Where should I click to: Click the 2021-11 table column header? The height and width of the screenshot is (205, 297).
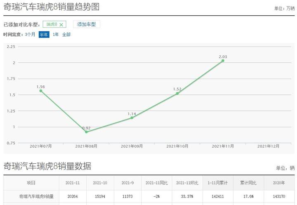[x=72, y=183]
